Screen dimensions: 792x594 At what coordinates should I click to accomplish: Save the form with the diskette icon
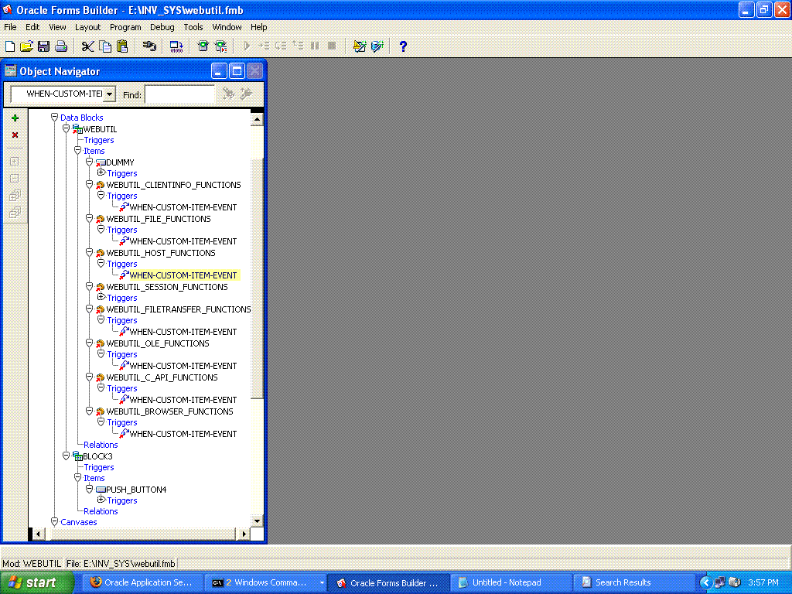click(x=43, y=46)
